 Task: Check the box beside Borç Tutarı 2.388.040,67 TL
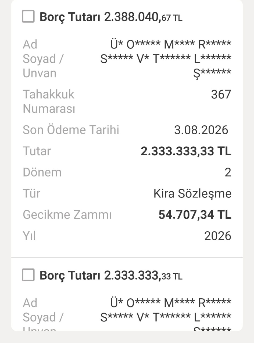28,16
